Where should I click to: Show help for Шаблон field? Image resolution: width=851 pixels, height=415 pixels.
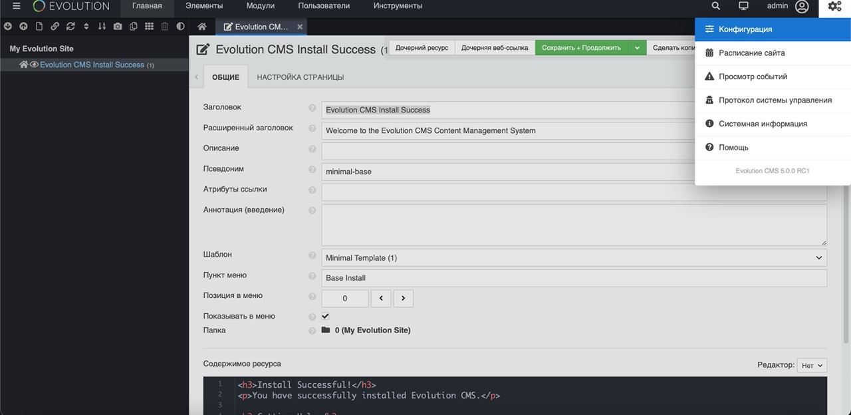tap(312, 255)
